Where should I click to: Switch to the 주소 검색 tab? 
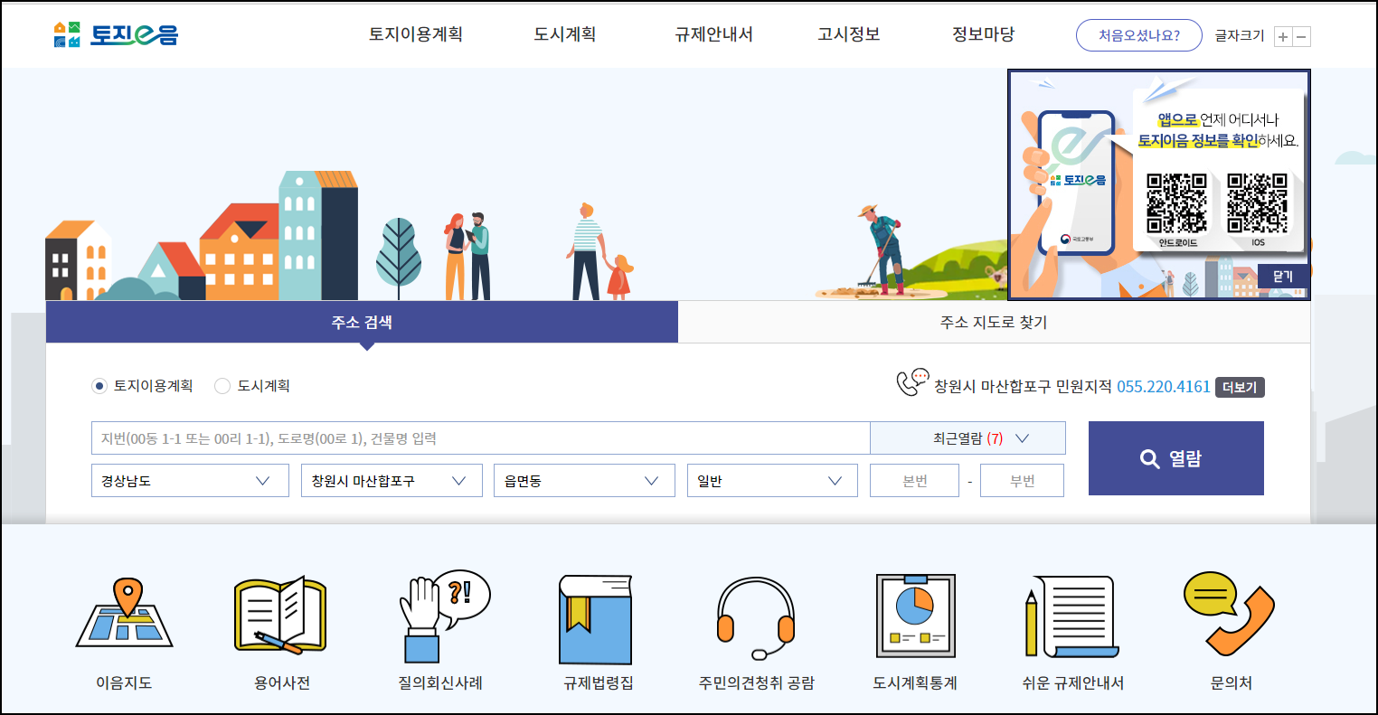coord(362,322)
